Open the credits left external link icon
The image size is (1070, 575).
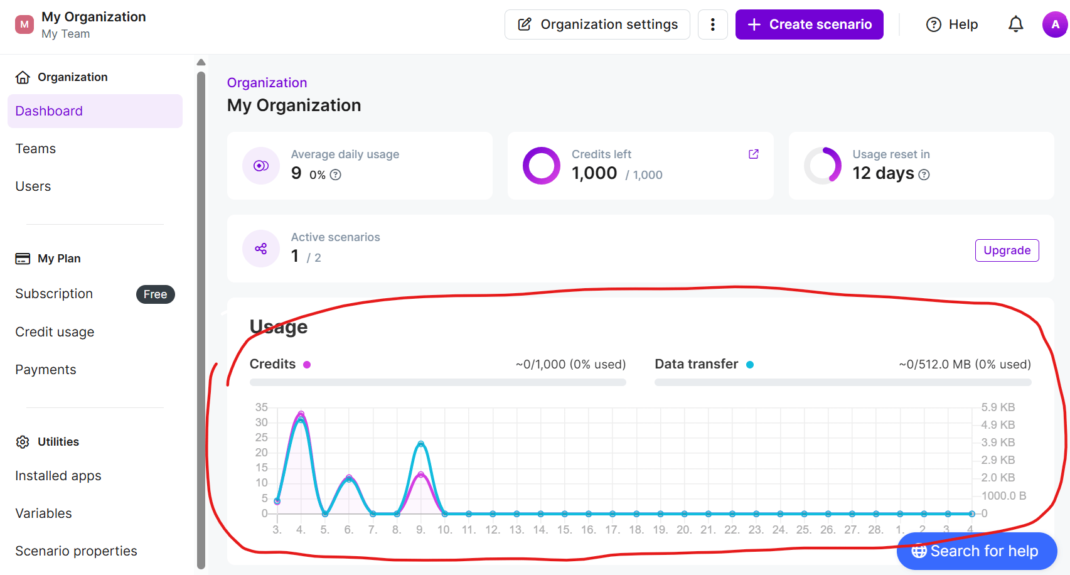point(754,154)
